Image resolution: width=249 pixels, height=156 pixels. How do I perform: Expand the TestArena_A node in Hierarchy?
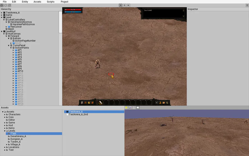pos(2,12)
